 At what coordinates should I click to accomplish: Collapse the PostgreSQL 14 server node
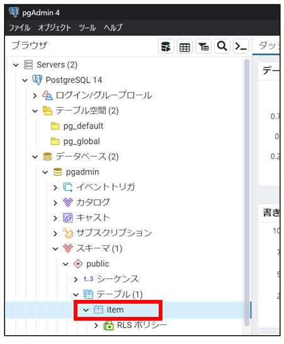click(25, 80)
